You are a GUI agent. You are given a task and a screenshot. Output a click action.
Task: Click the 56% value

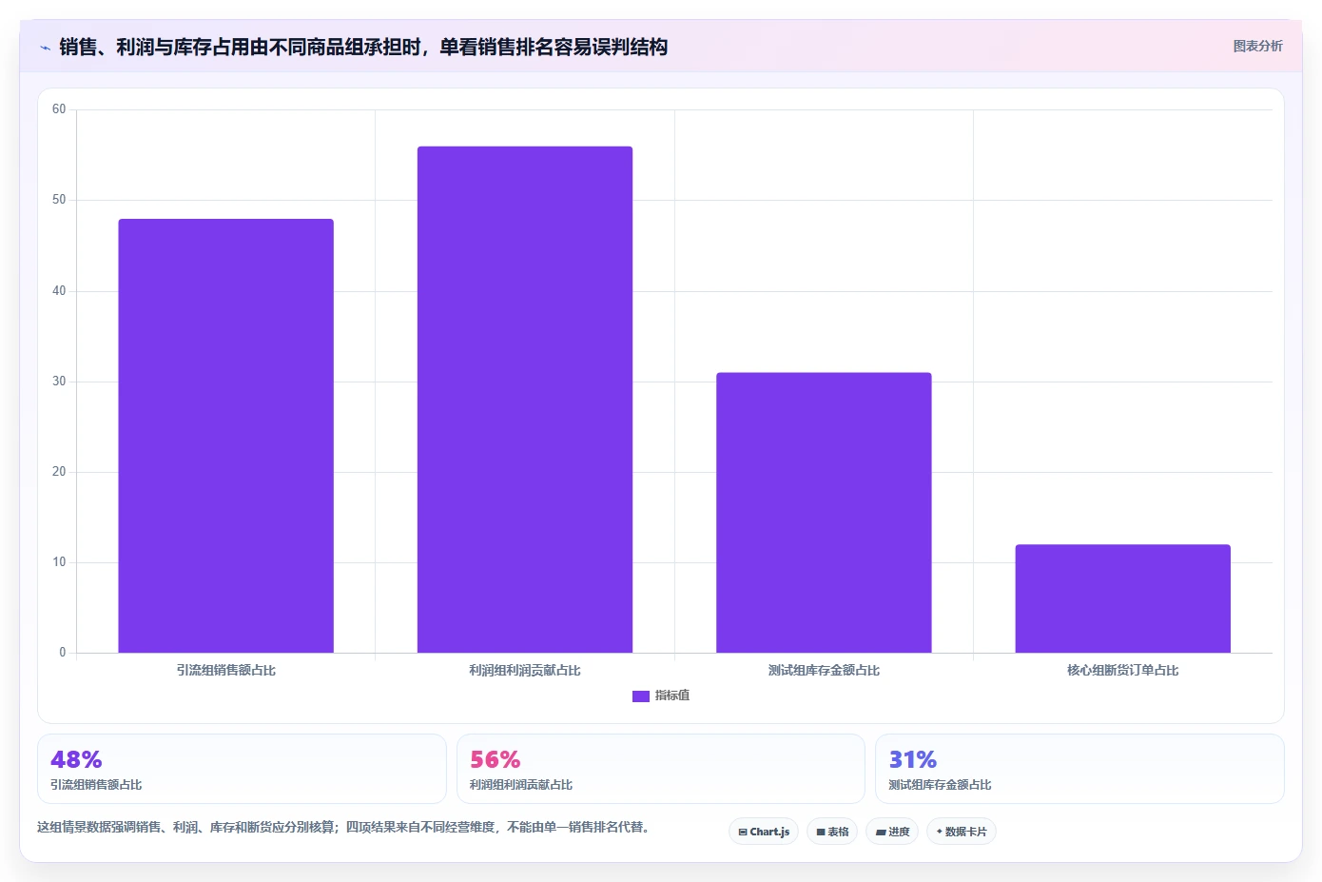tap(496, 760)
